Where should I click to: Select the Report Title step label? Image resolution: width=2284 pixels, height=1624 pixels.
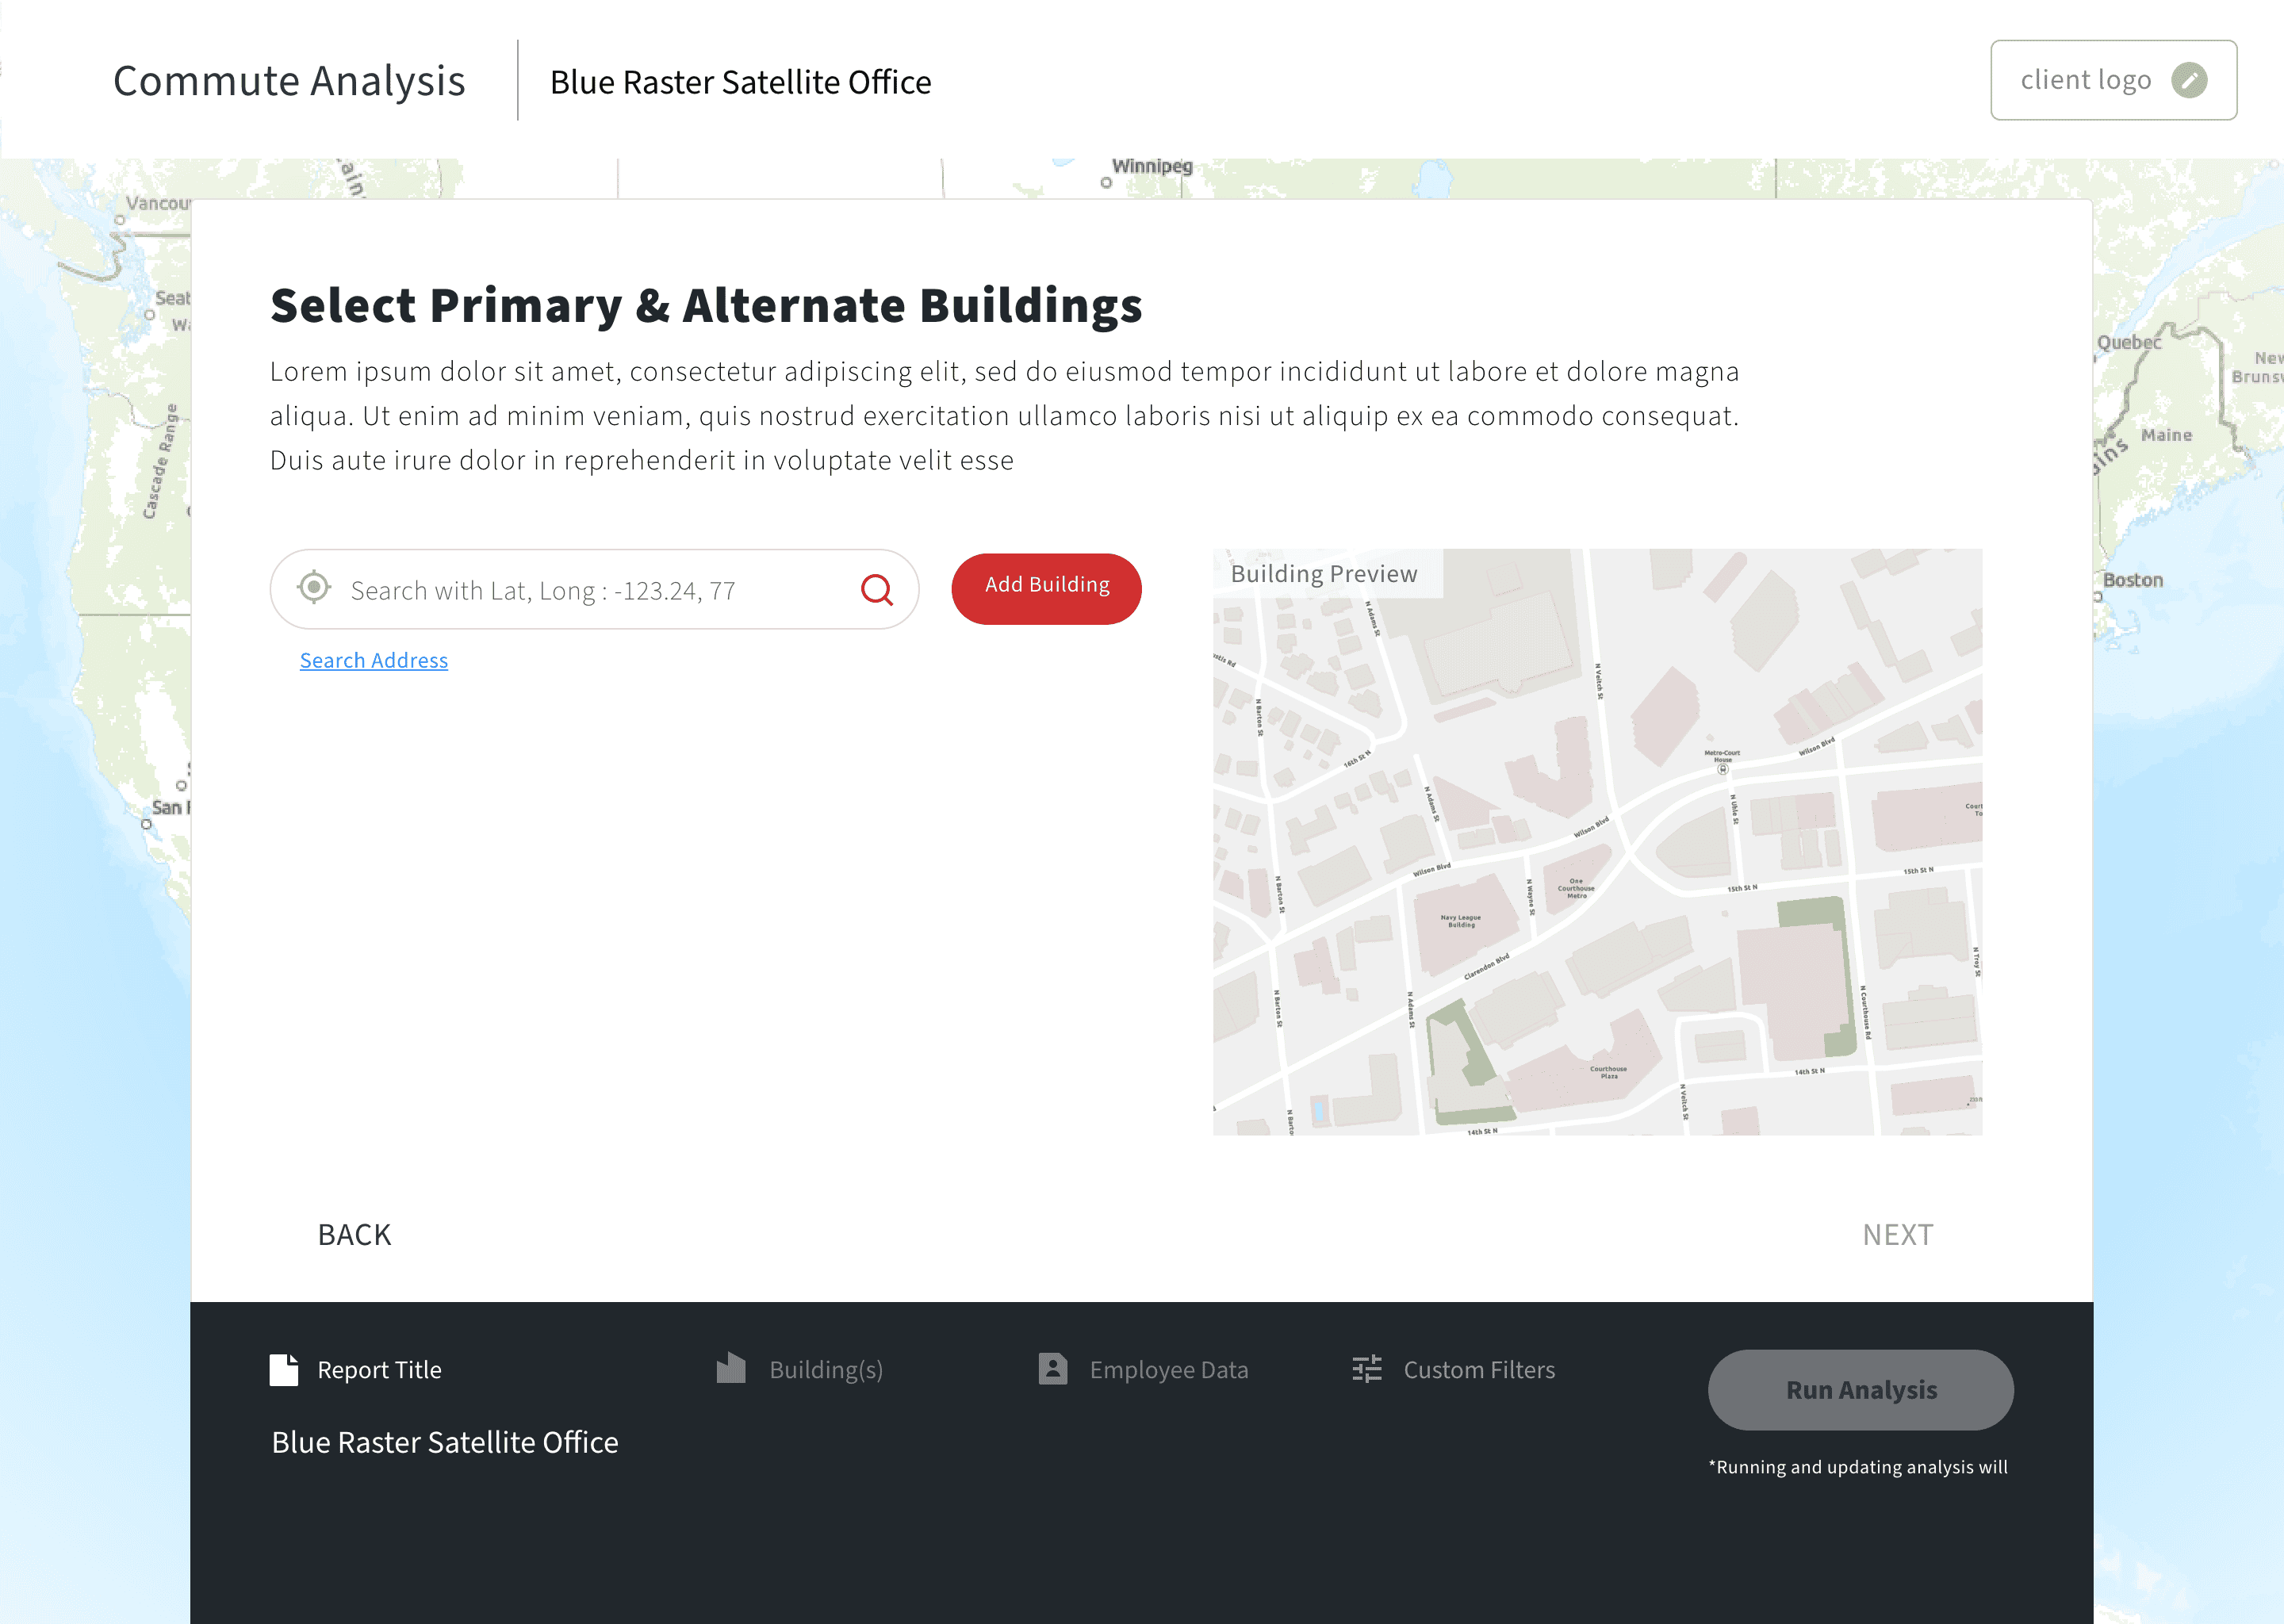[x=379, y=1370]
